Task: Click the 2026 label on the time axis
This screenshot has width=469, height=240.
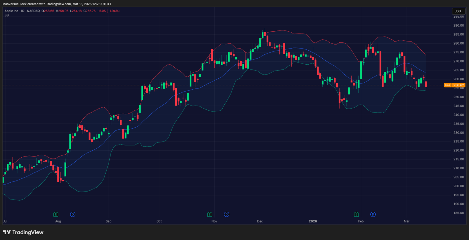Action: 313,221
